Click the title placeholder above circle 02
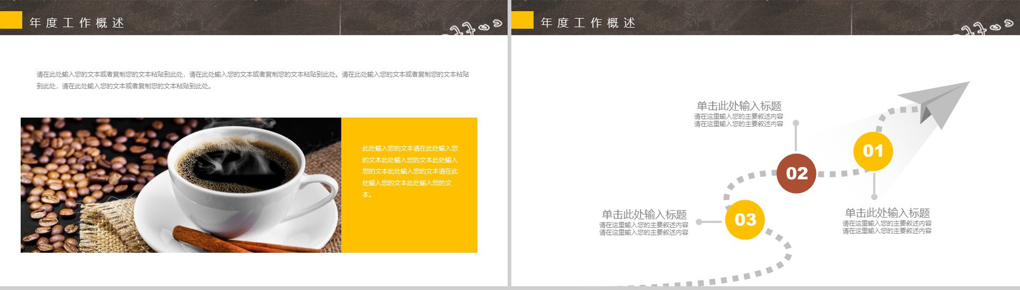 (x=739, y=106)
